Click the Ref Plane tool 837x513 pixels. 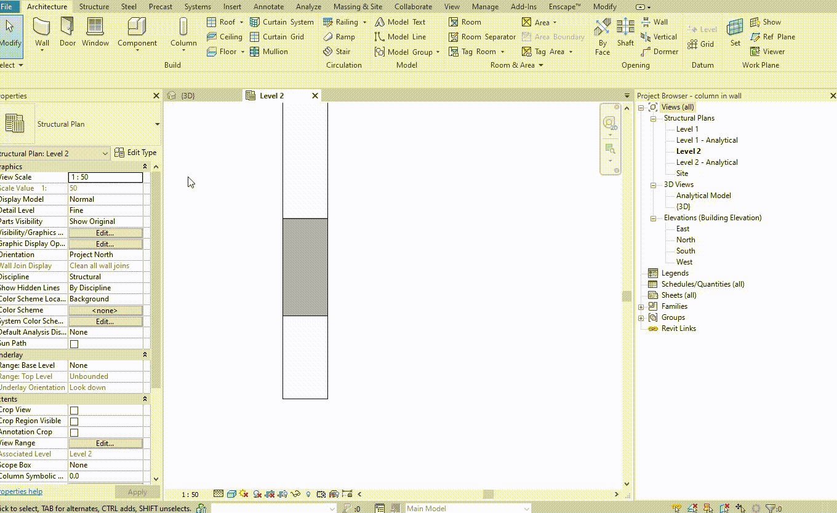tap(773, 37)
